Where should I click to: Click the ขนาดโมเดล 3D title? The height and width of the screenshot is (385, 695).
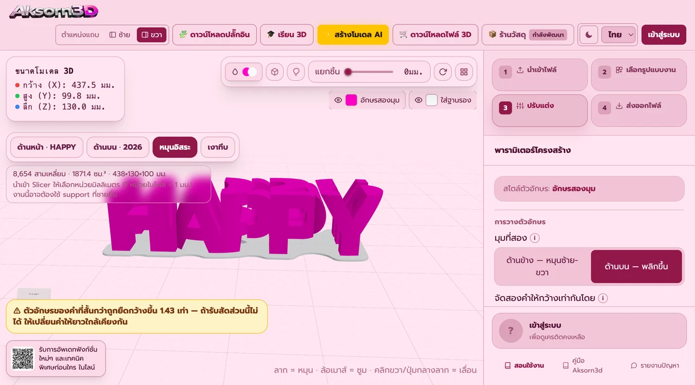[45, 71]
